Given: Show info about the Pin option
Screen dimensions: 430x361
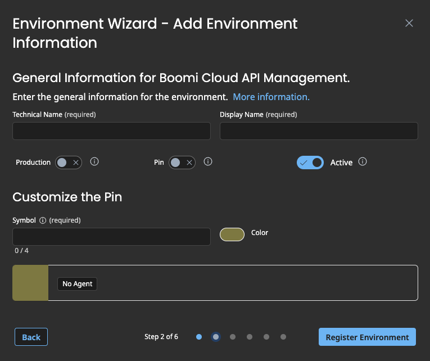Looking at the screenshot, I should (208, 161).
